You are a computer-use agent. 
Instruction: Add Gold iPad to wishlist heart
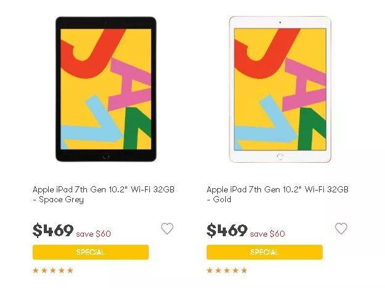pos(341,229)
